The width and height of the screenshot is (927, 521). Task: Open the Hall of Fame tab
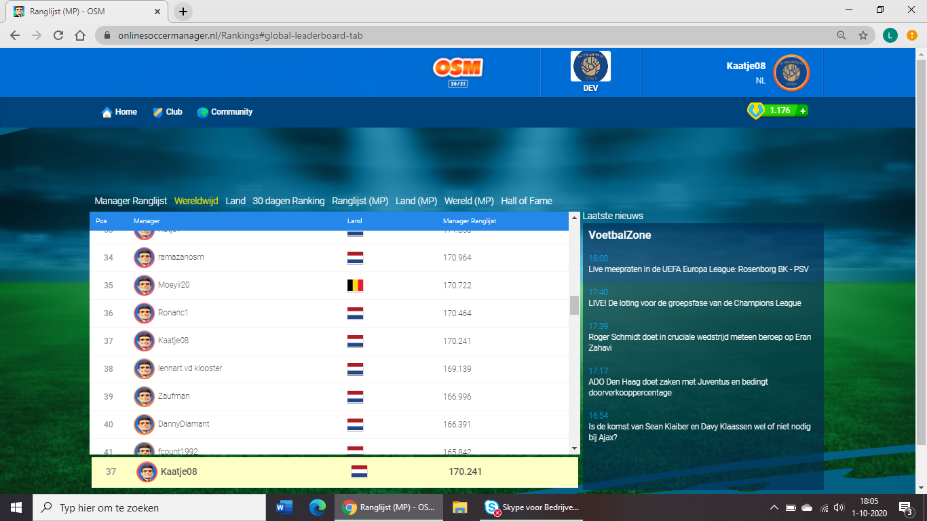point(527,201)
